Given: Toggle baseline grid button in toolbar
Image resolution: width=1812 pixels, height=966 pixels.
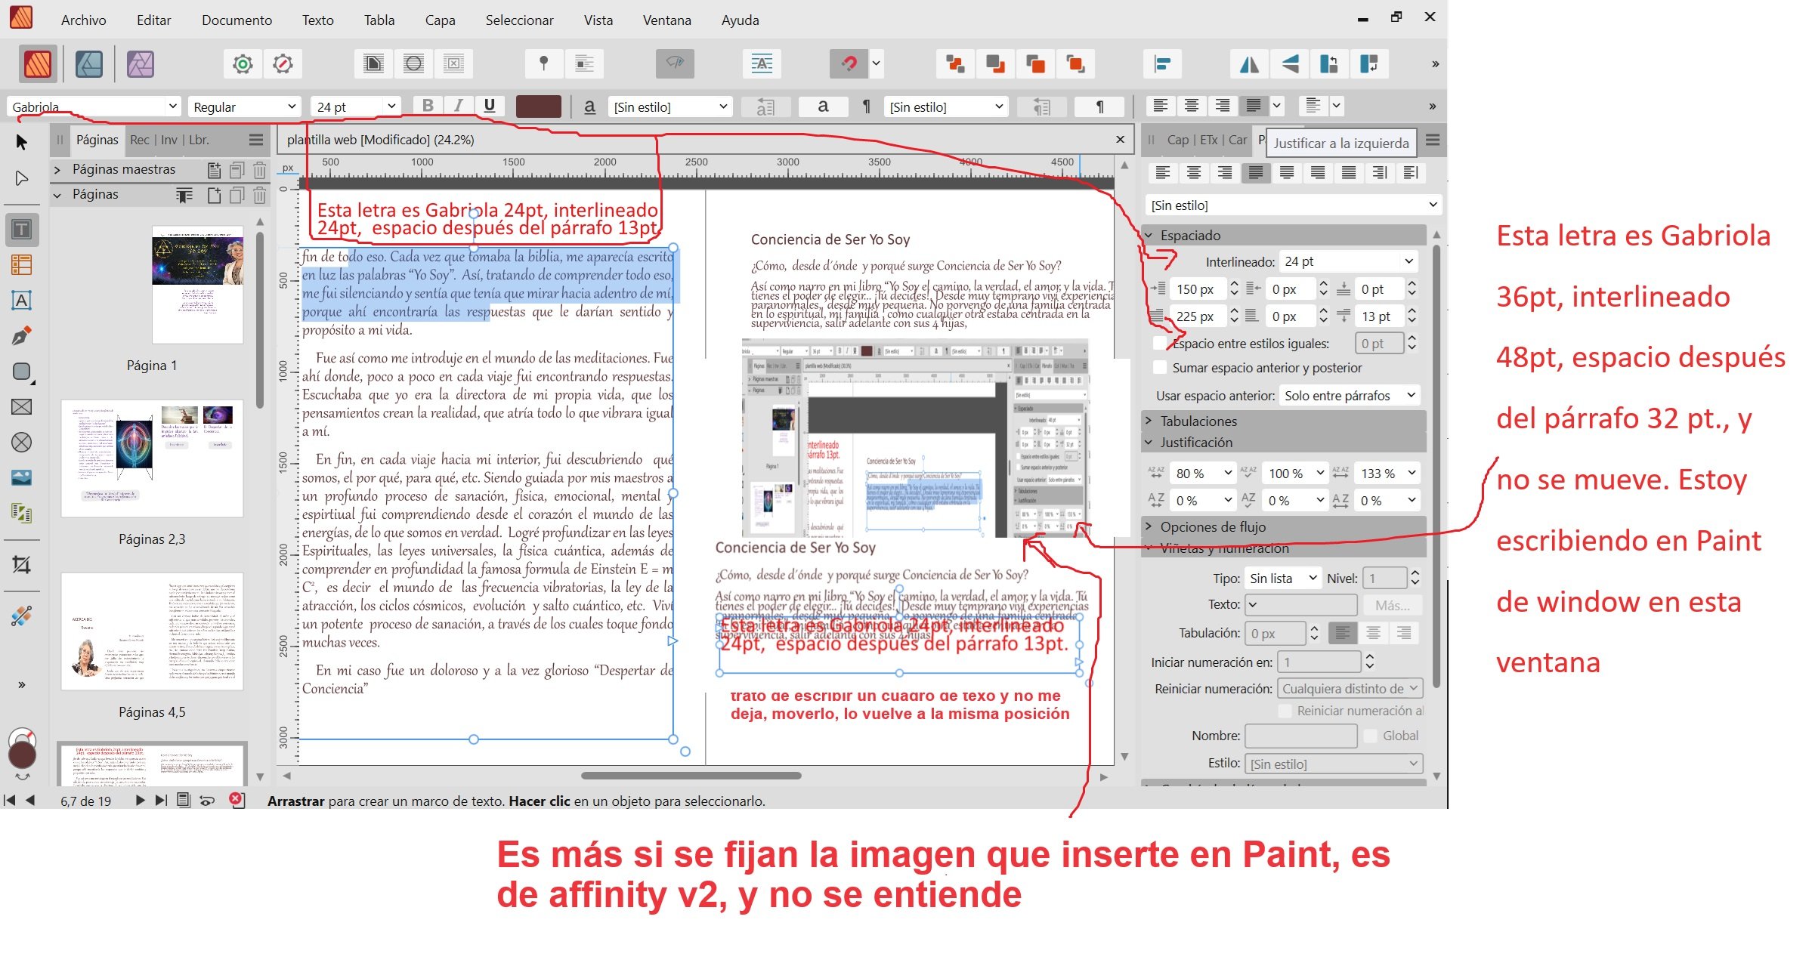Looking at the screenshot, I should pos(762,64).
